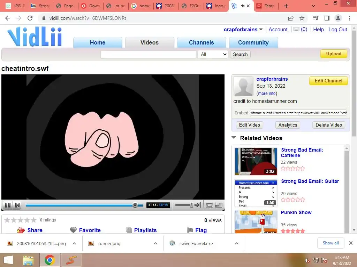Click the Log Out link

coord(337,30)
